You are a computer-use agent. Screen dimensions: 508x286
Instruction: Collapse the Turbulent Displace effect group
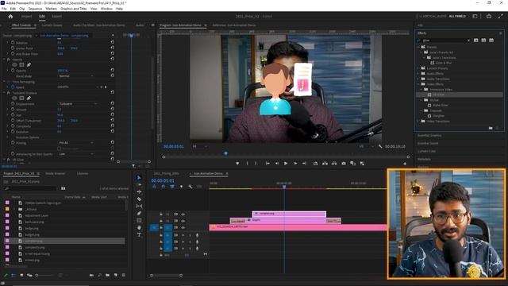5,93
